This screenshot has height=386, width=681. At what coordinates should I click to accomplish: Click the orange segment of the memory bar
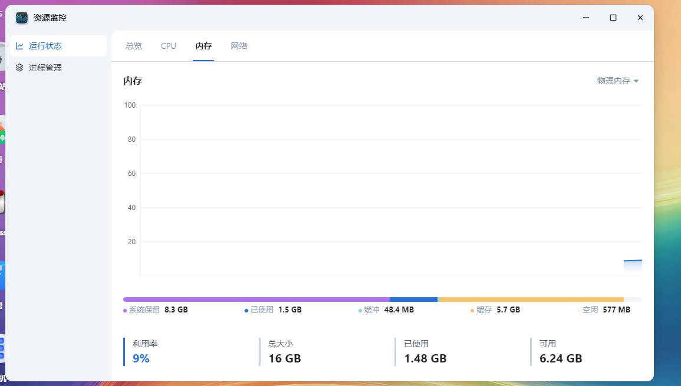[531, 300]
